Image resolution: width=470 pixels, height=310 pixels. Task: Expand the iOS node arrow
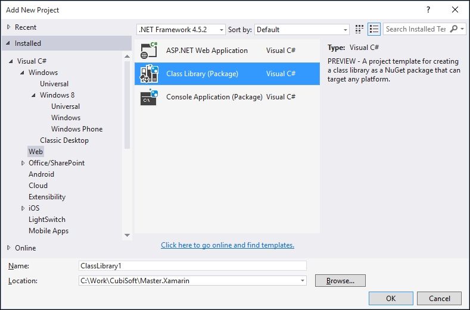[x=23, y=208]
